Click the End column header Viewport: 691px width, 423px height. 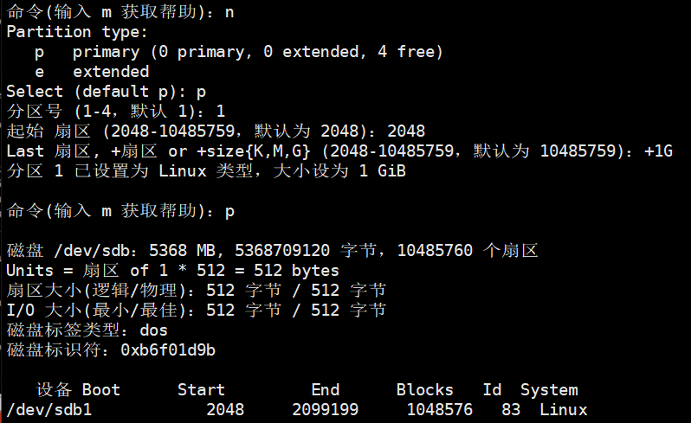pos(326,389)
